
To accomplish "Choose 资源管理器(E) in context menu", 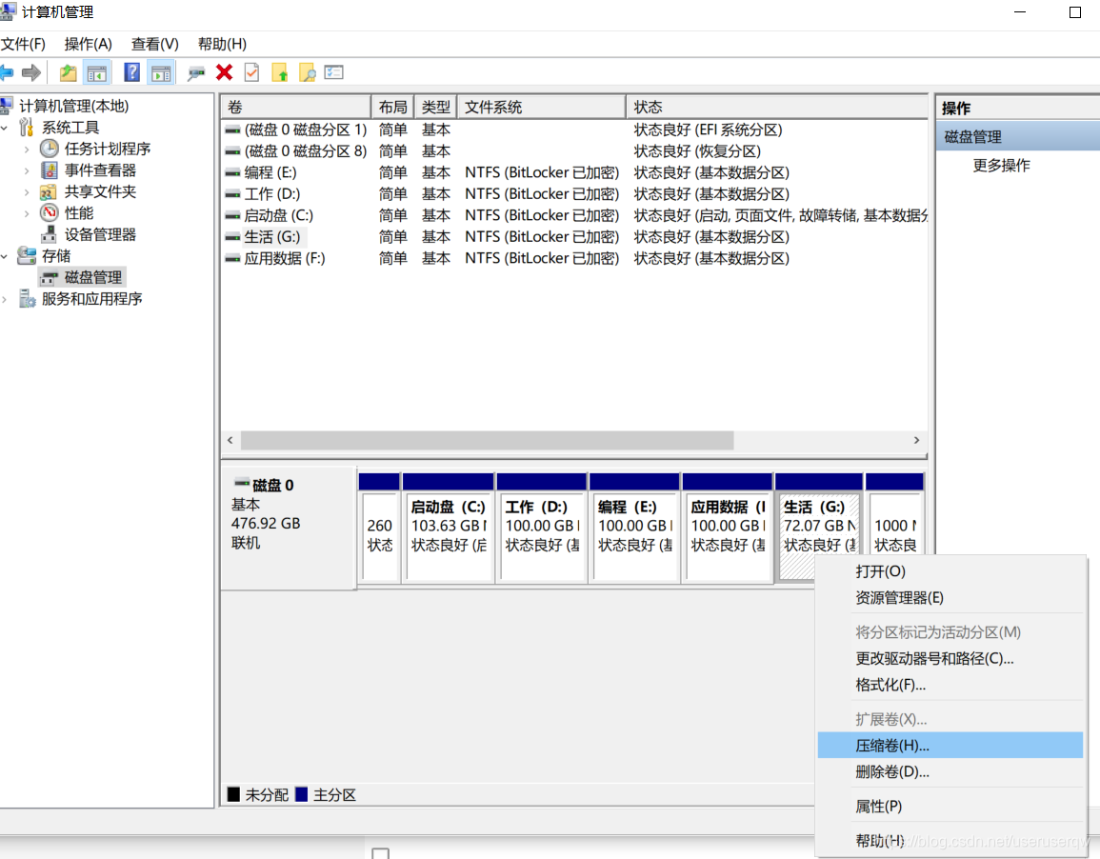I will (x=950, y=597).
